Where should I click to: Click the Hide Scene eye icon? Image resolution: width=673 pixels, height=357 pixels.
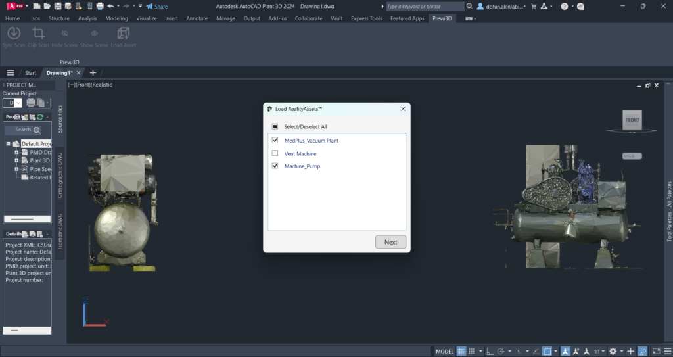[64, 34]
